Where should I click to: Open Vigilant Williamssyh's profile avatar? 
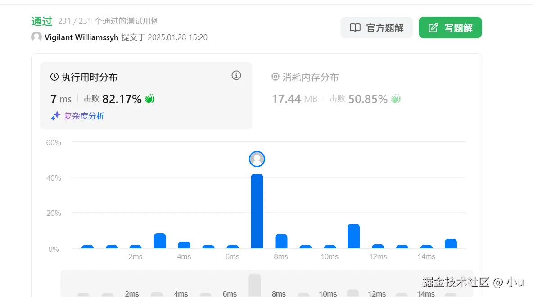click(x=36, y=37)
